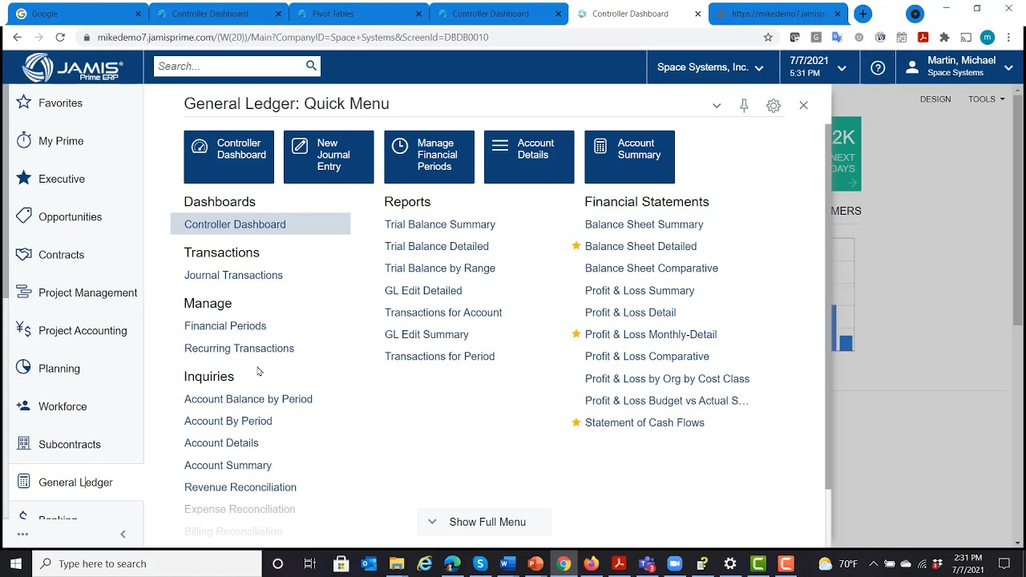Open Transactions for Account report
Viewport: 1026px width, 577px height.
(443, 313)
